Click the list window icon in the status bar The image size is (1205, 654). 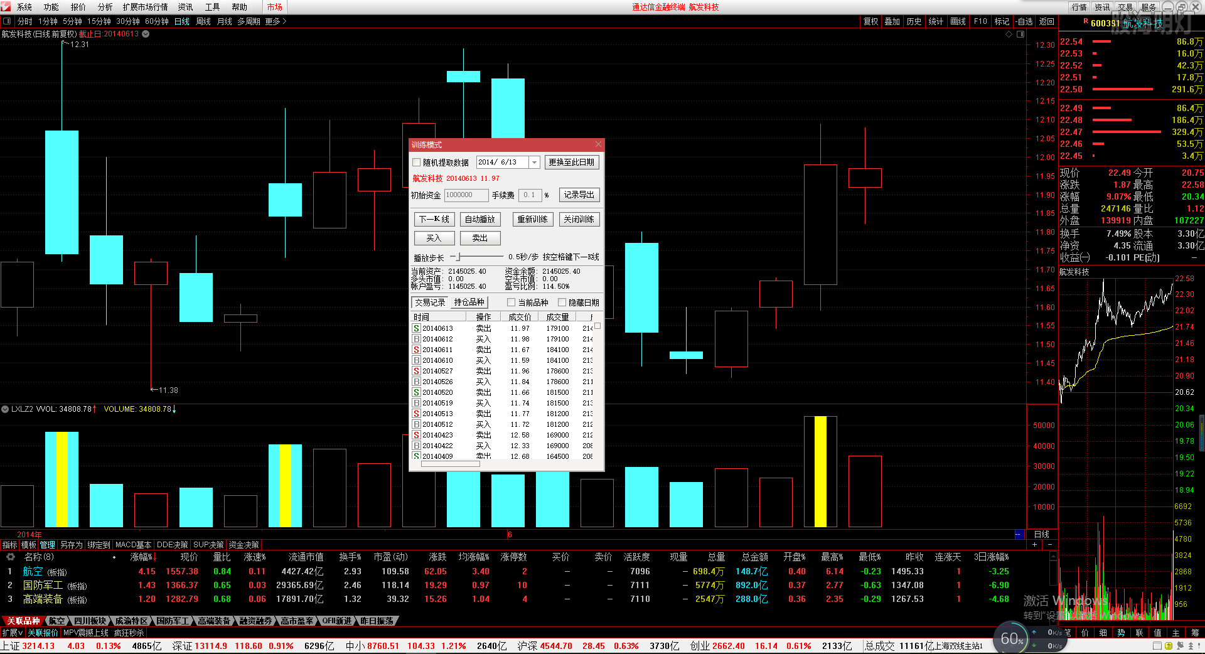(x=1157, y=645)
